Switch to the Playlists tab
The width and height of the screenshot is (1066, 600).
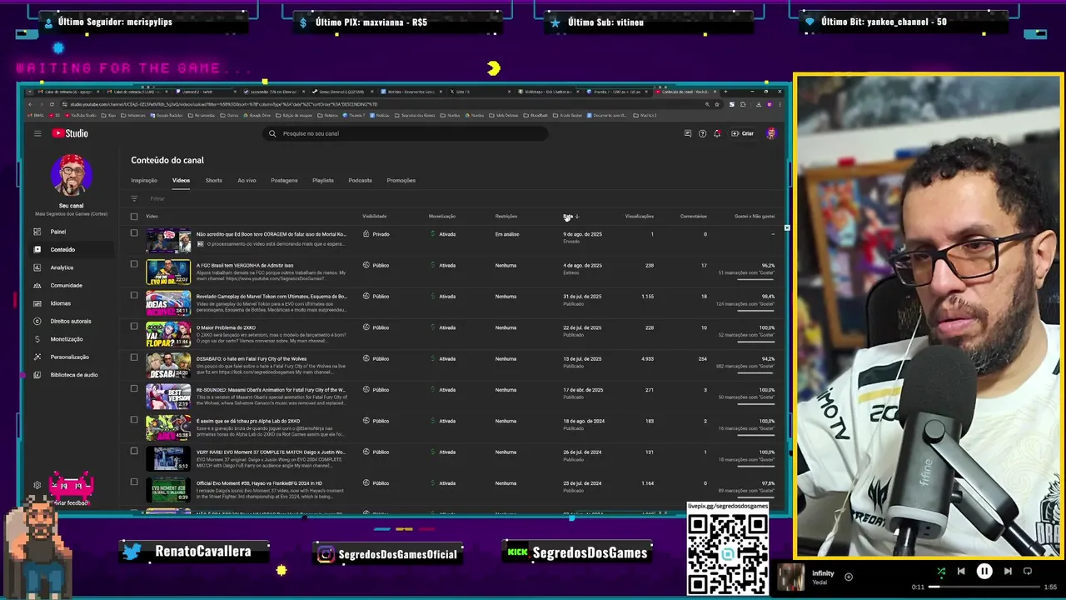tap(323, 180)
